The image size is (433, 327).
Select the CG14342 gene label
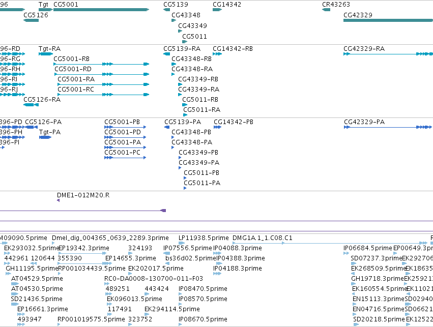point(227,5)
